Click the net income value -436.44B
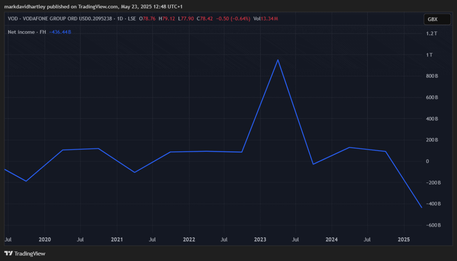The image size is (457, 261). tap(60, 32)
